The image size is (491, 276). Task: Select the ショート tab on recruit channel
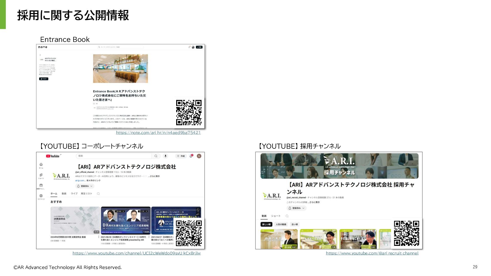276,216
